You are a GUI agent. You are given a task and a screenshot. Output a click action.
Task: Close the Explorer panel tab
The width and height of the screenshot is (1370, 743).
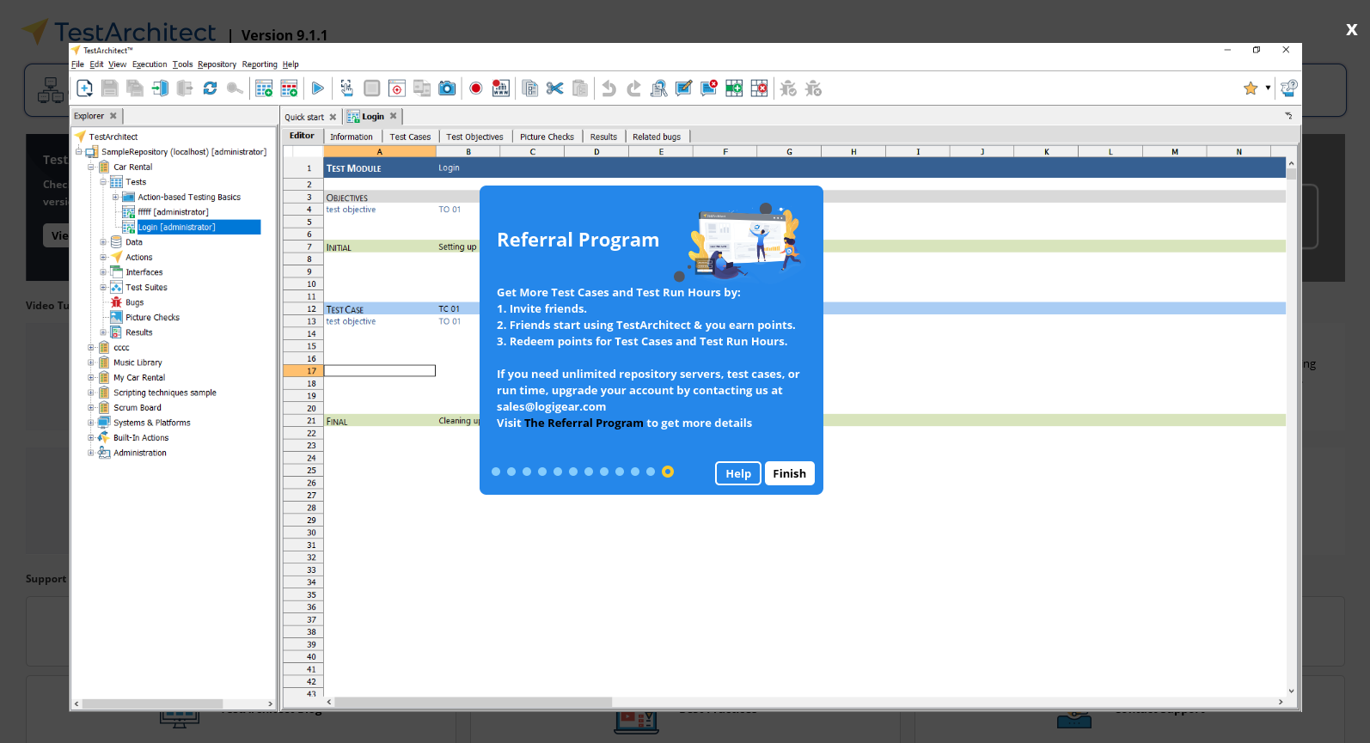tap(113, 116)
